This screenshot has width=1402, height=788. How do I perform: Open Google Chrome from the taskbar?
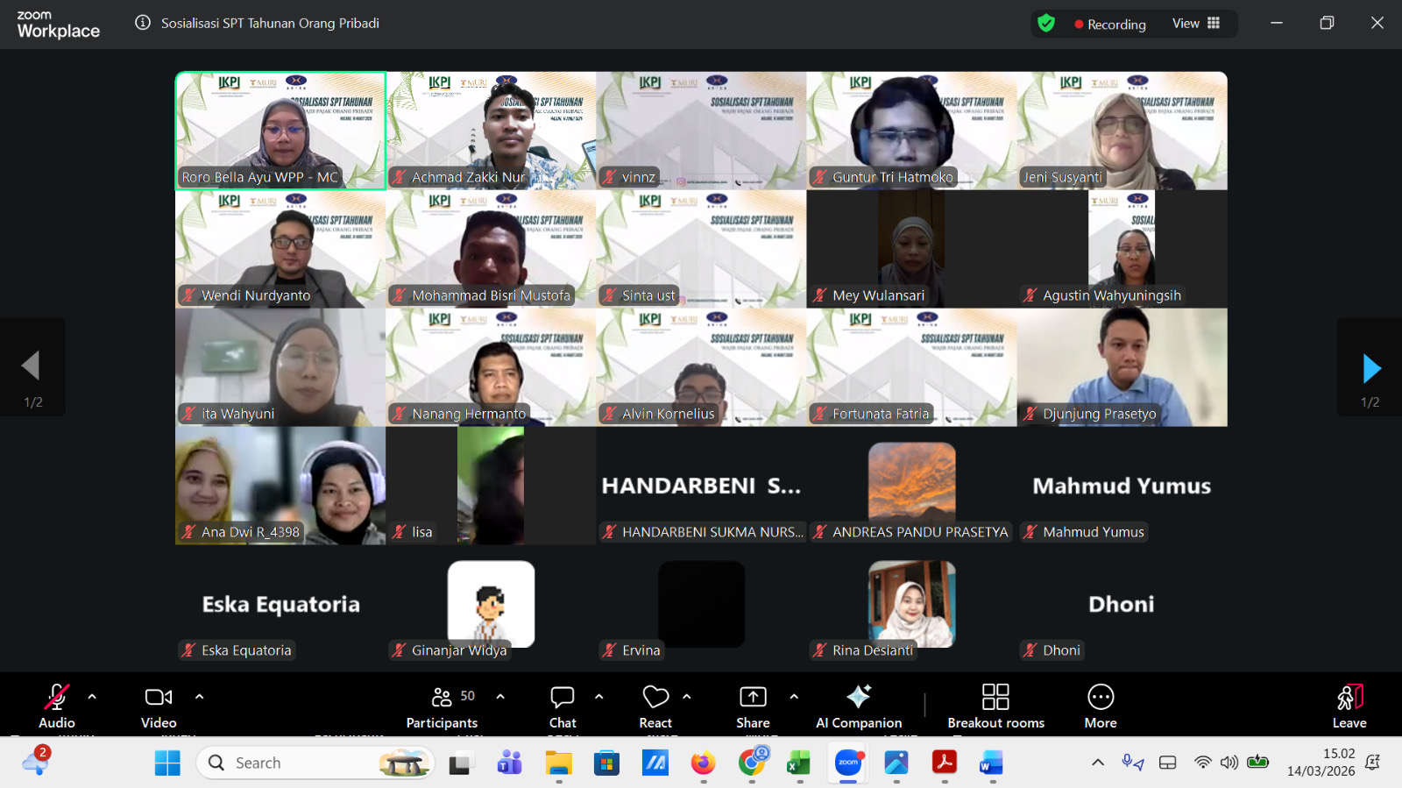tap(752, 763)
